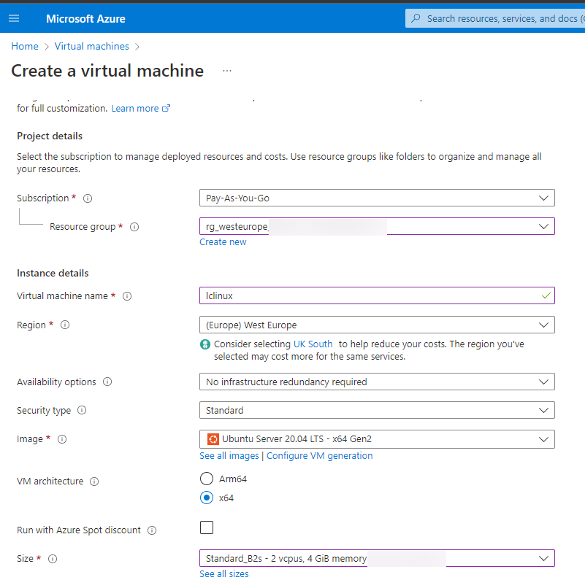585x580 pixels.
Task: Click the Security type info icon
Action: (82, 411)
